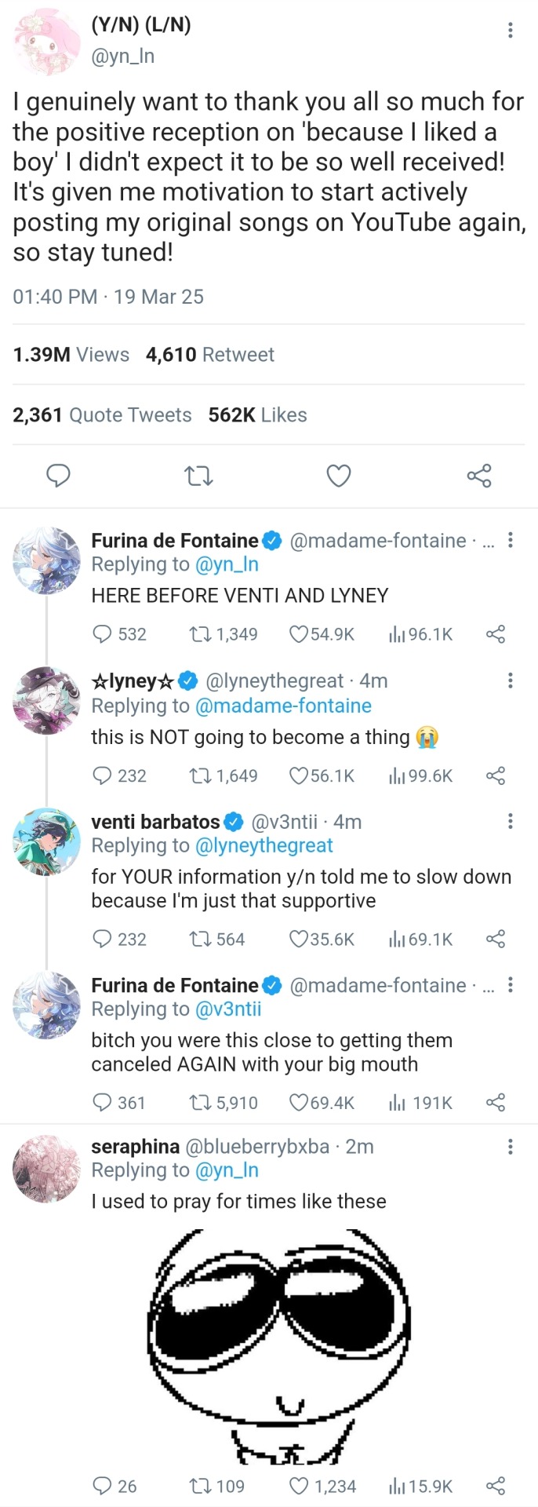Open the @madame-fontaine mention link in lyney's reply
The image size is (538, 1507).
pyautogui.click(x=283, y=706)
